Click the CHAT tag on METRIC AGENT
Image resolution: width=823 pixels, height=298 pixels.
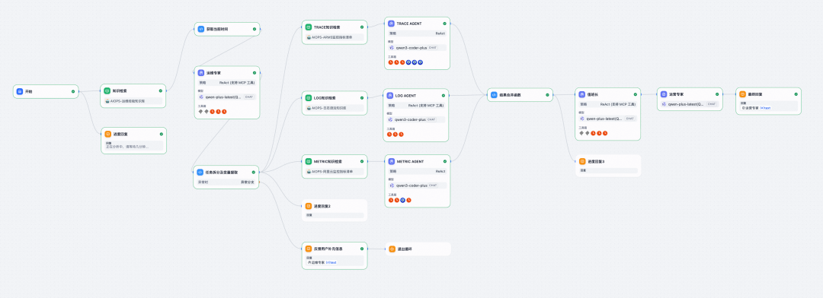click(x=433, y=185)
